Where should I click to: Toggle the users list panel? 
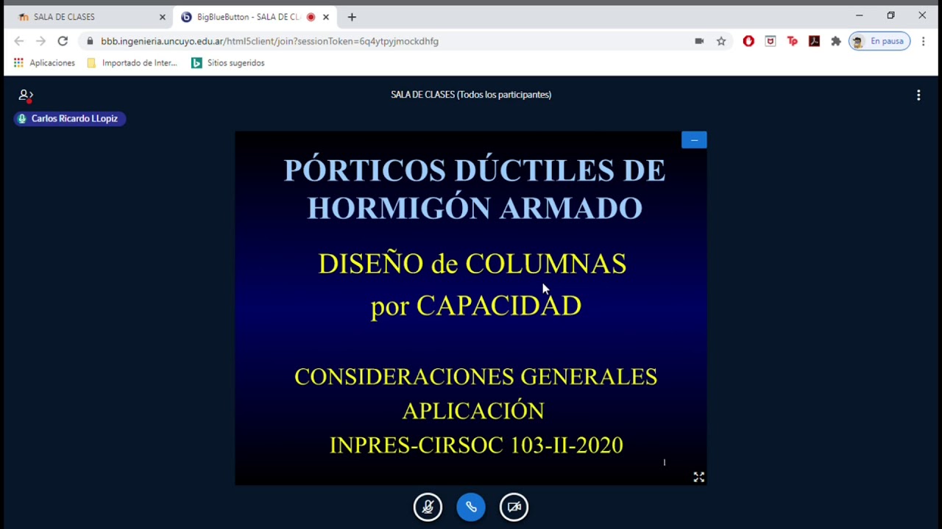point(26,95)
